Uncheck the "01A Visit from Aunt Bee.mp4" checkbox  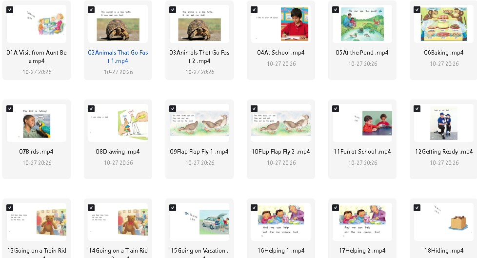10,10
